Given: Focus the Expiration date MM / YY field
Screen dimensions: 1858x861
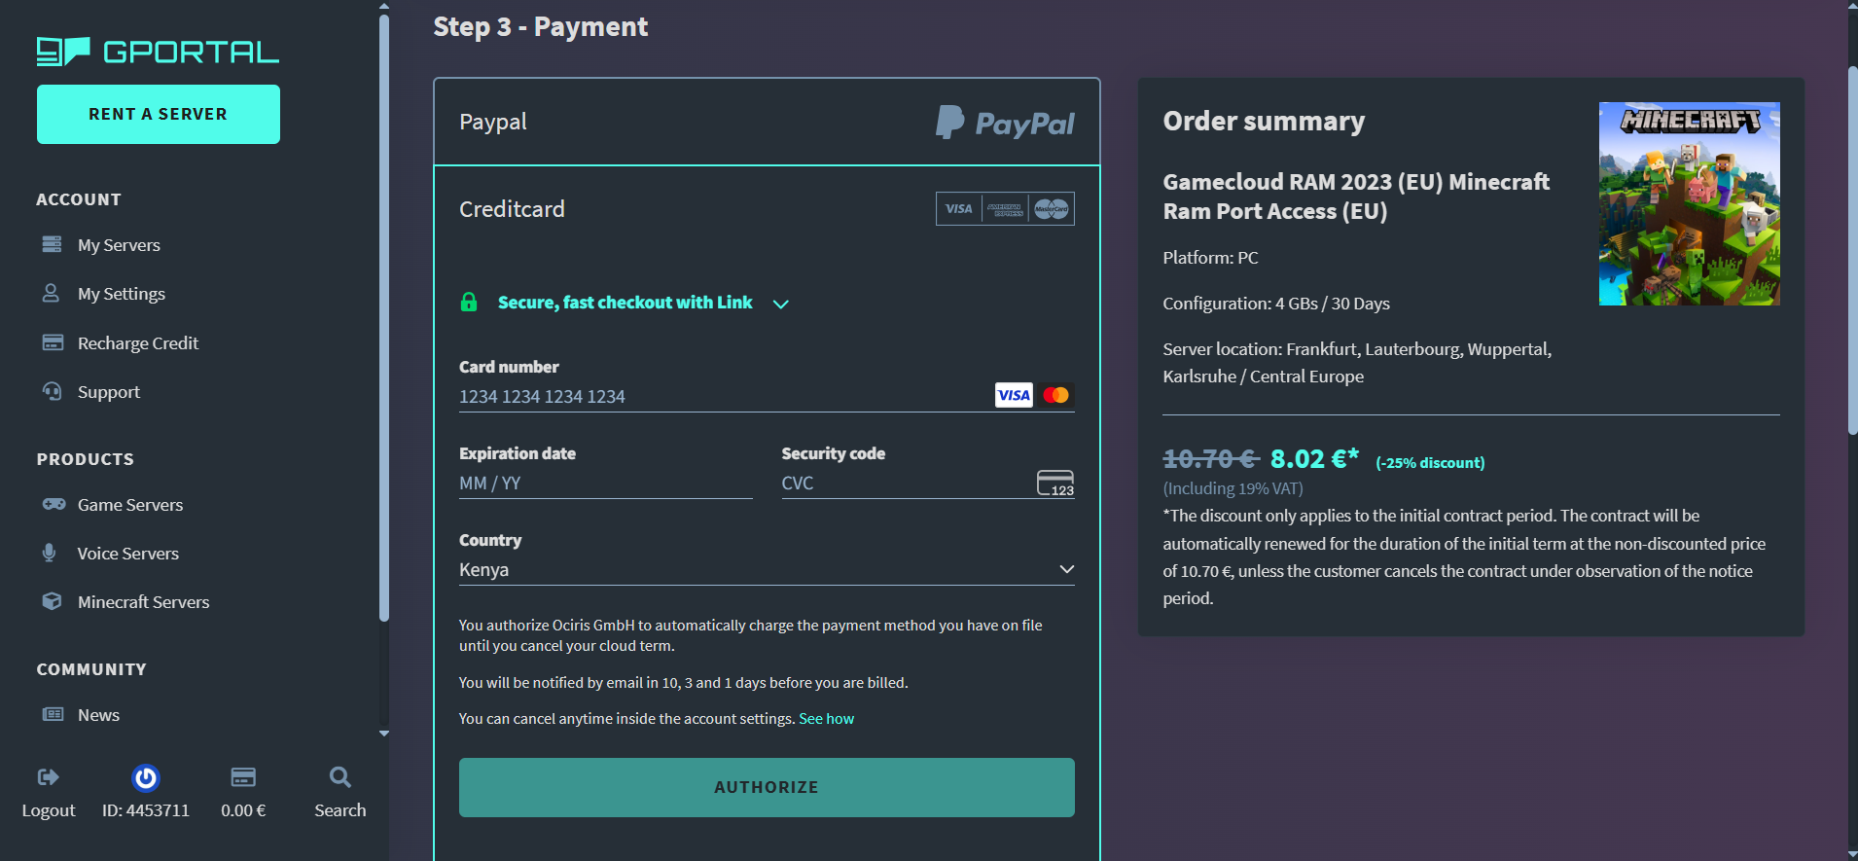Looking at the screenshot, I should (606, 484).
